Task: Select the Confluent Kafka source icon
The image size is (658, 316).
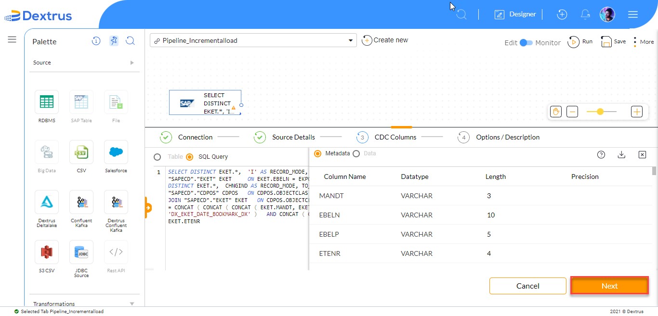Action: 81,202
